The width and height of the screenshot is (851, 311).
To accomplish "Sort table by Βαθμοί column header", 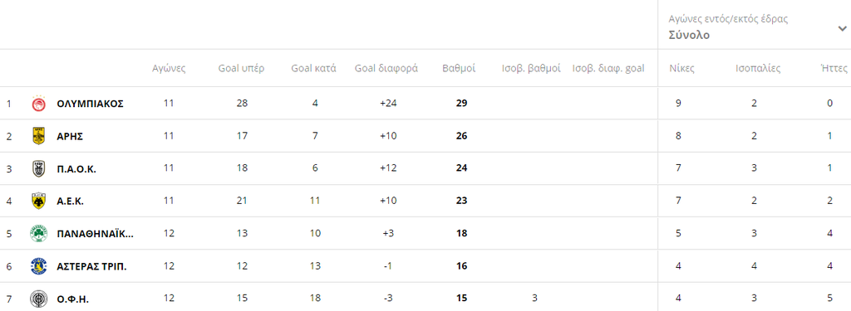I will 459,68.
